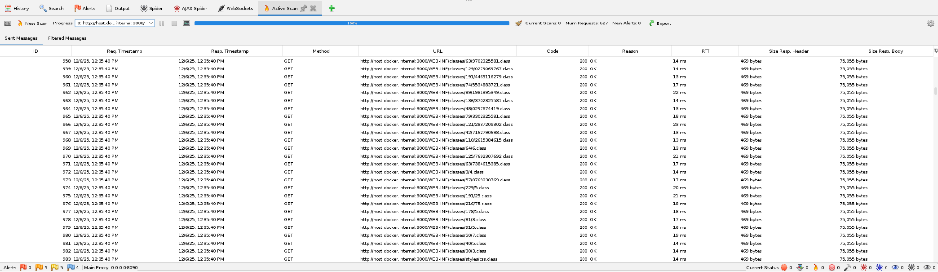938x272 pixels.
Task: Open Active Scan options gear
Action: coord(930,23)
